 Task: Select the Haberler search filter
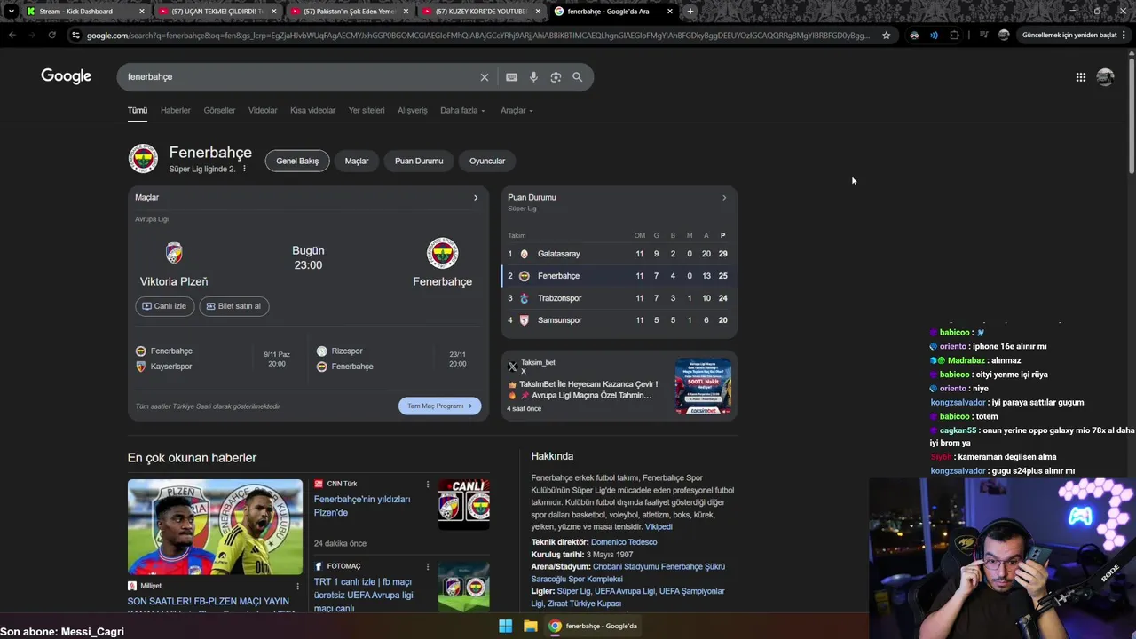click(176, 111)
